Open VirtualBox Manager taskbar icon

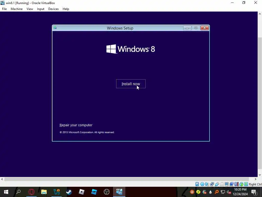pyautogui.click(x=57, y=192)
